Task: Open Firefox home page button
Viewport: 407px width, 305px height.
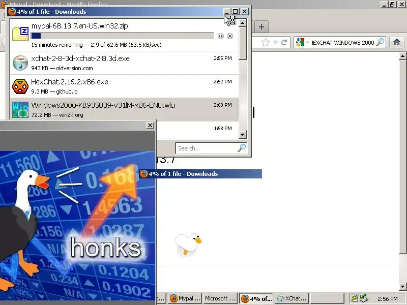Action: 397,42
